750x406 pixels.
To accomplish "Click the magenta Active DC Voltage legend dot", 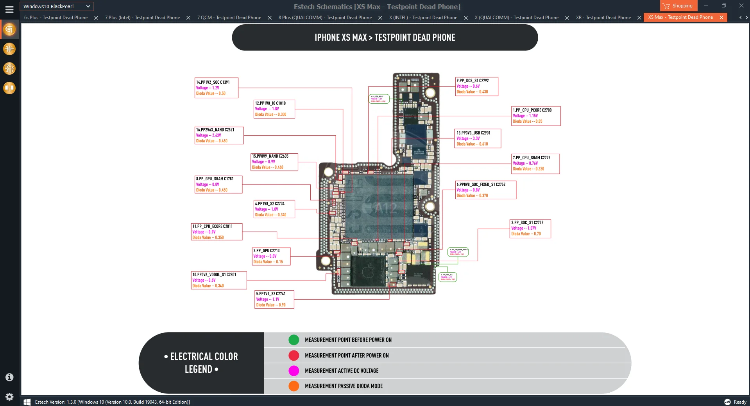I will point(294,370).
